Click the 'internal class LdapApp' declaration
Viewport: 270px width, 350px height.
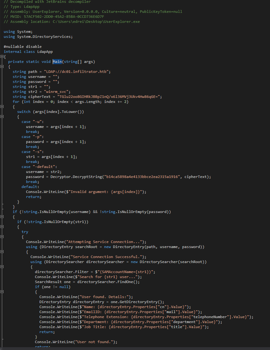28,52
